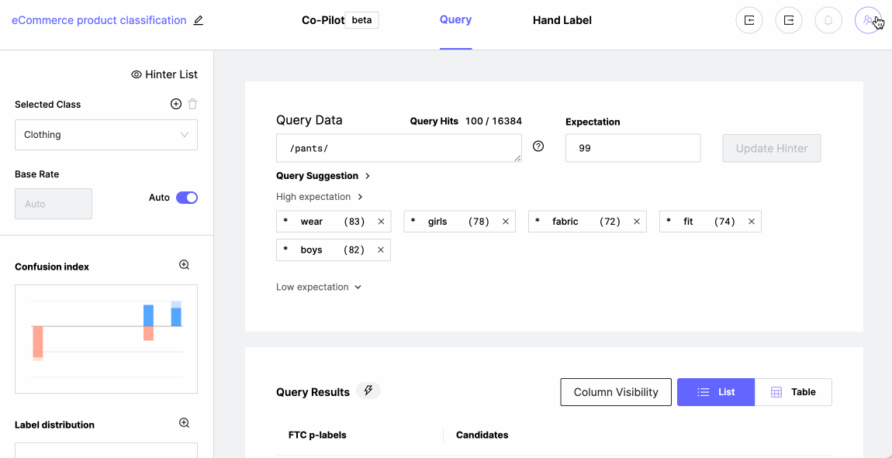This screenshot has height=458, width=892.
Task: Click the lightning icon beside Query Results
Action: (368, 391)
